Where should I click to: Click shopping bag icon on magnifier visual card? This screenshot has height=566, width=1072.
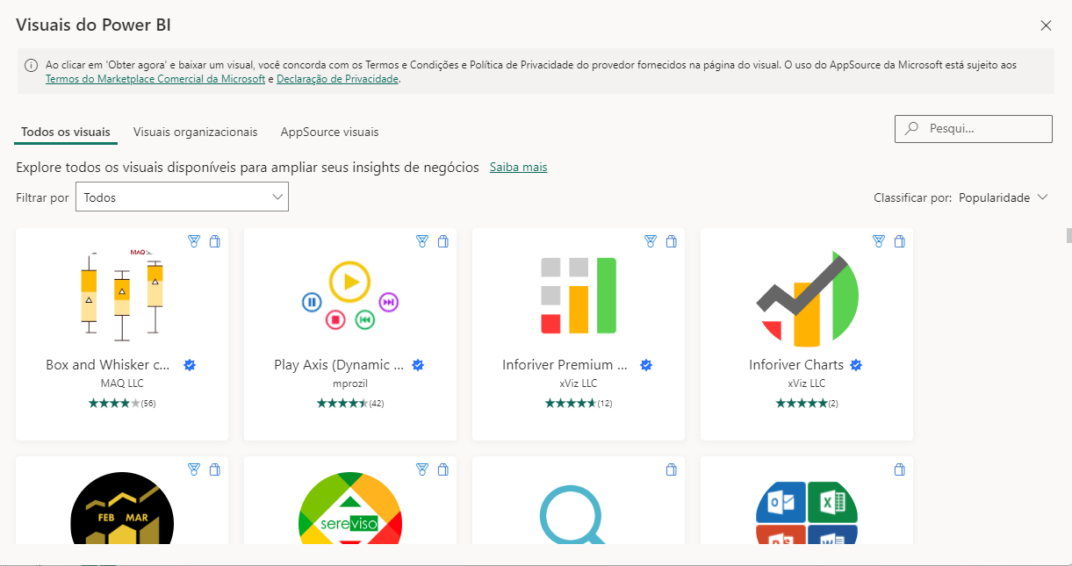point(672,469)
